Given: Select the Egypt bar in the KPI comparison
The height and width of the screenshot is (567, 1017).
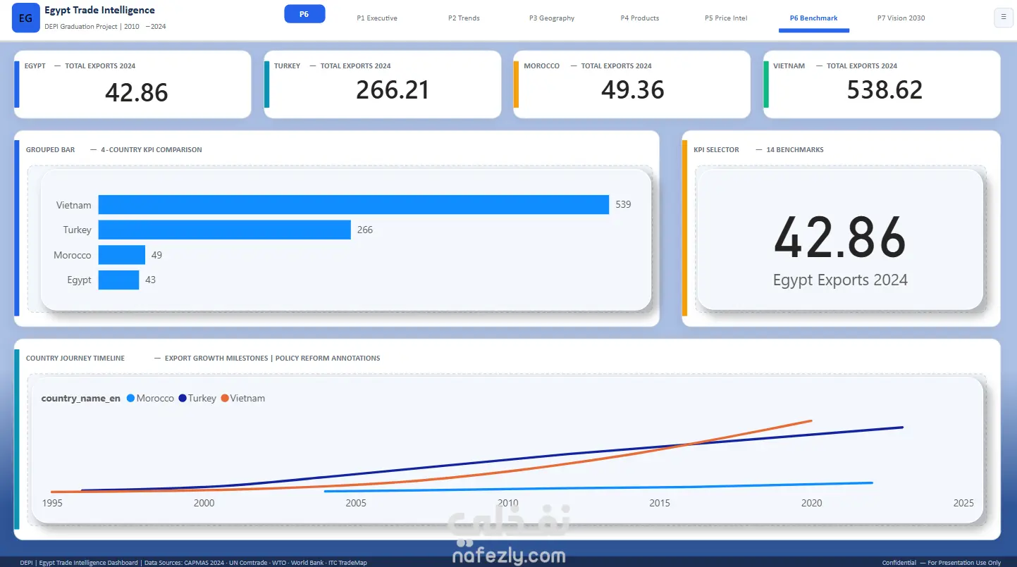Looking at the screenshot, I should tap(118, 280).
